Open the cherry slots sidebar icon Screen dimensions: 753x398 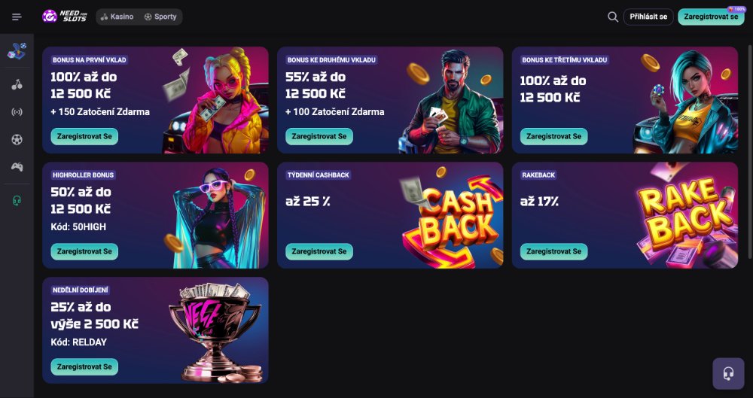[x=17, y=85]
